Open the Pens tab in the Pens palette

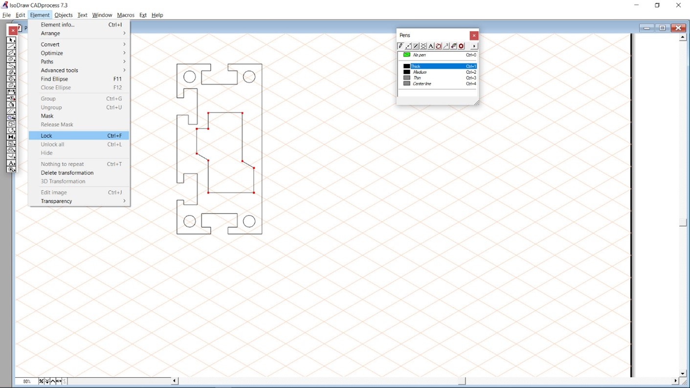tap(401, 46)
